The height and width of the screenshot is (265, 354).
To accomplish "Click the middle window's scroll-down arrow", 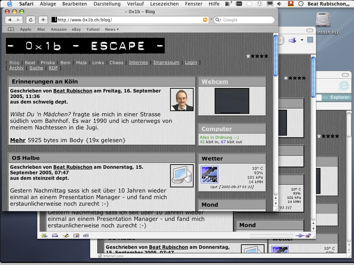I will [x=313, y=229].
